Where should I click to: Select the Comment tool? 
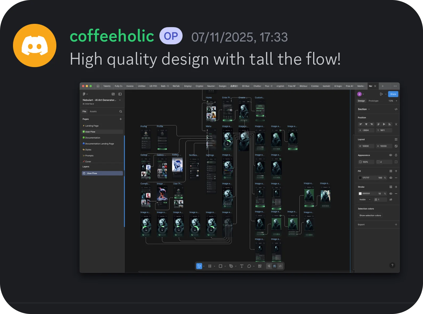pyautogui.click(x=249, y=266)
